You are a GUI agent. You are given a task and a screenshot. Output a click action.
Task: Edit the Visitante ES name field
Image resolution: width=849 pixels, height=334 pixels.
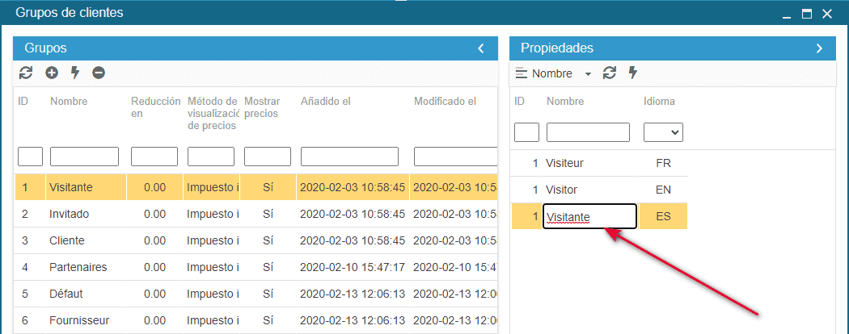(589, 216)
